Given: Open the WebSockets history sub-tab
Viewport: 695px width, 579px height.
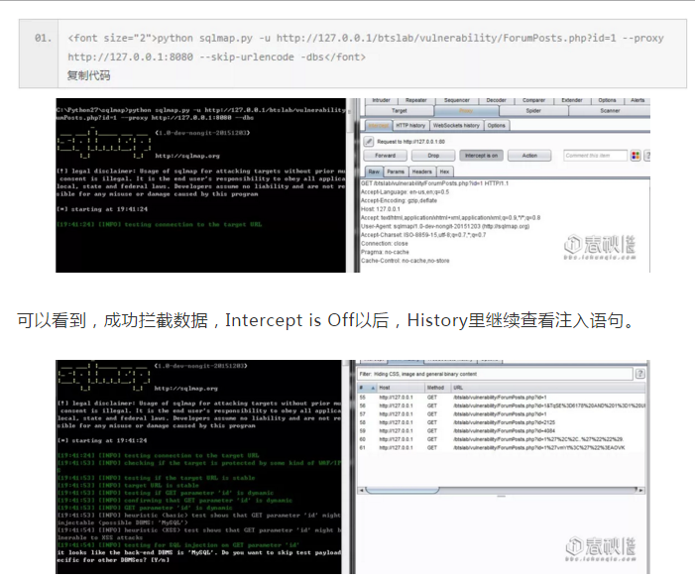Looking at the screenshot, I should pos(456,126).
